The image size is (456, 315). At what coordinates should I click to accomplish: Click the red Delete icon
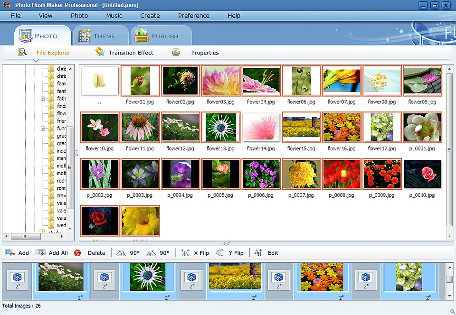(x=77, y=253)
